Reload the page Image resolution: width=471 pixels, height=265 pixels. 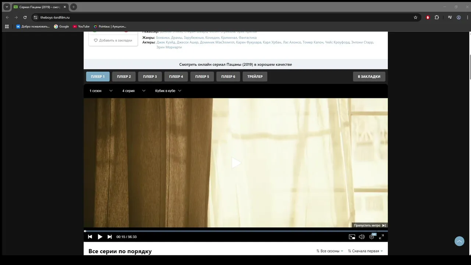pos(25,17)
